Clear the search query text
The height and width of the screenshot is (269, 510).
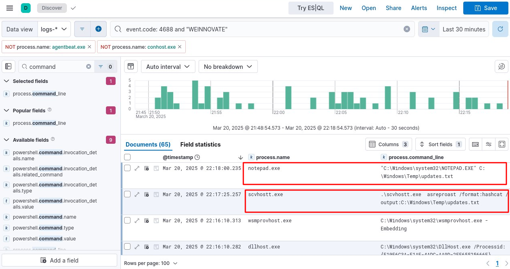click(x=407, y=29)
